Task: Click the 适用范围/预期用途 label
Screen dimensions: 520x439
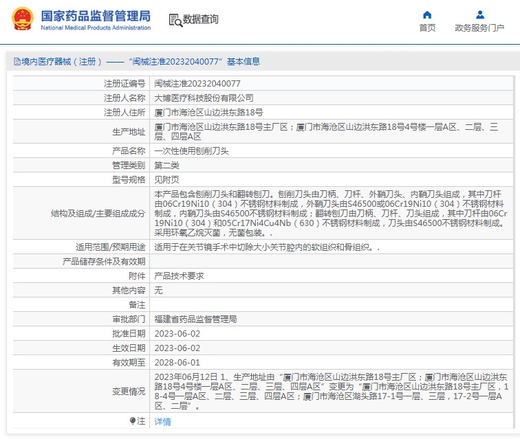Action: pyautogui.click(x=111, y=247)
